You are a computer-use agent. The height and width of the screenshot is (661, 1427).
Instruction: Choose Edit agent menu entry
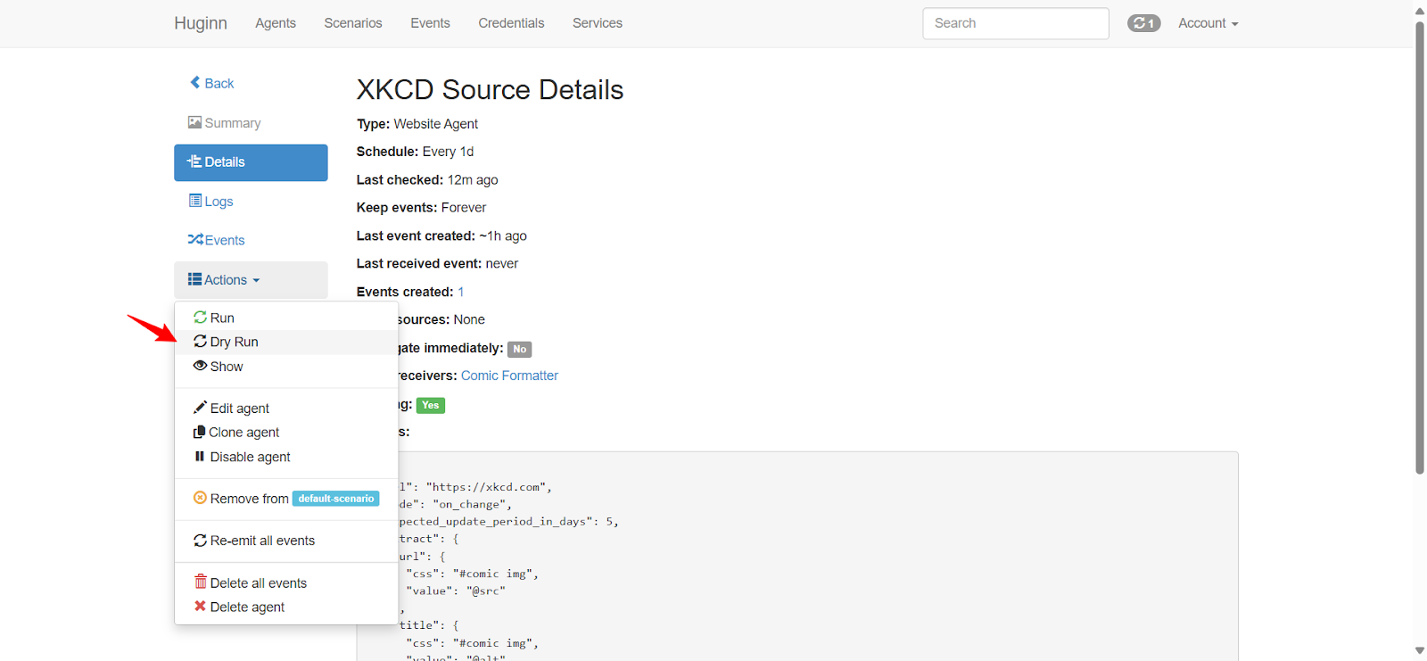(x=286, y=408)
